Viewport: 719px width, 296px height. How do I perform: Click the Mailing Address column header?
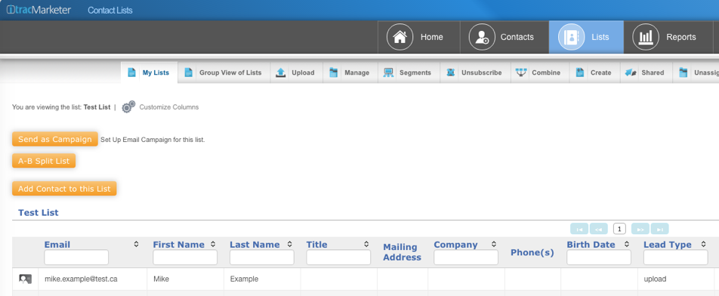click(402, 252)
